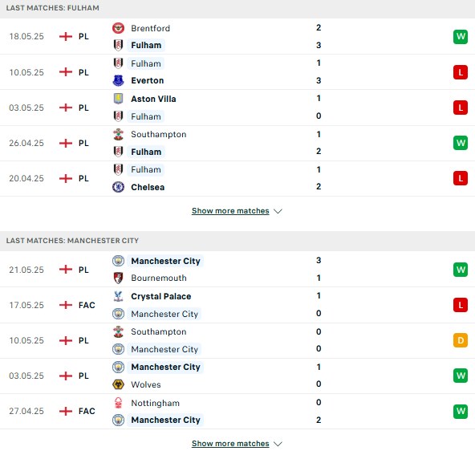Select the 20.04.25 Fulham vs Chelsea match row
Viewport: 475px width, 455px height.
[237, 178]
